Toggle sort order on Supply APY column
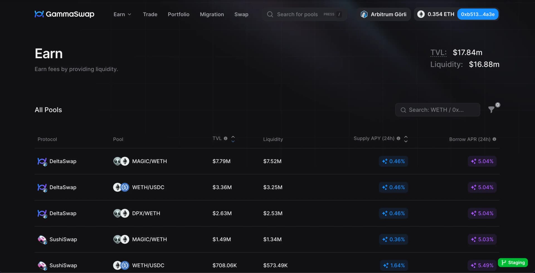This screenshot has height=273, width=535. [x=406, y=139]
